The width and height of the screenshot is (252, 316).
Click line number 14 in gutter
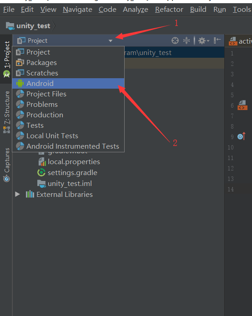(x=231, y=189)
